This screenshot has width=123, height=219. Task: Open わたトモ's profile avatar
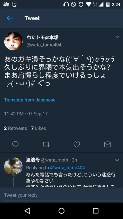(x=13, y=41)
